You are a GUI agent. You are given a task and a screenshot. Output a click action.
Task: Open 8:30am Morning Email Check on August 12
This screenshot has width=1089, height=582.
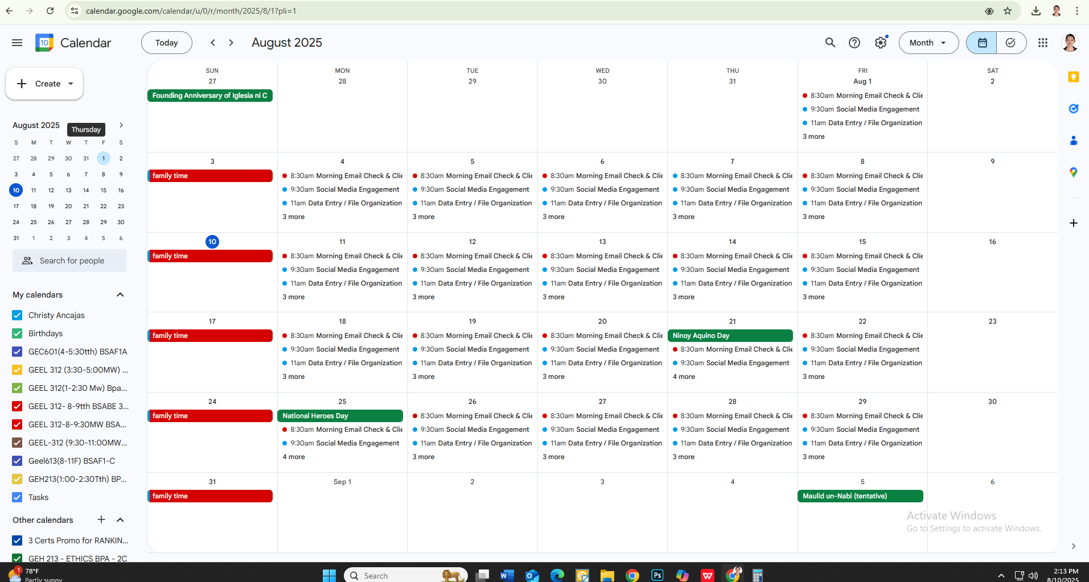[472, 256]
